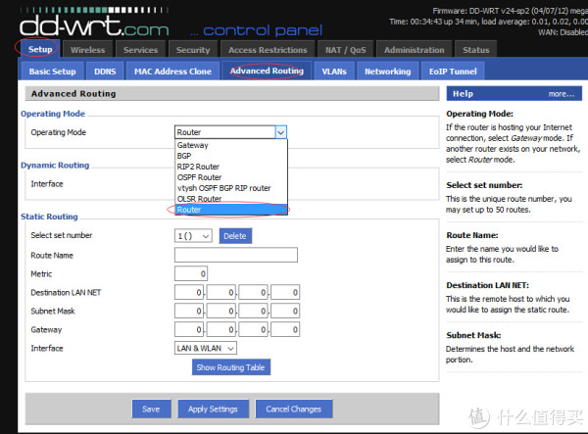588x434 pixels.
Task: Click Cancel Changes button
Action: click(294, 409)
